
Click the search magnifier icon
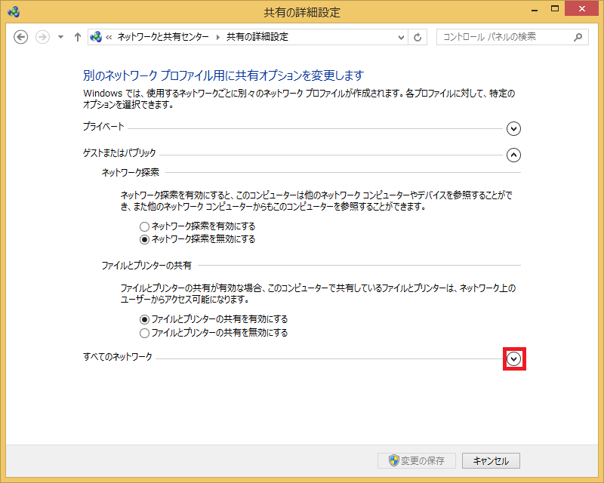578,37
